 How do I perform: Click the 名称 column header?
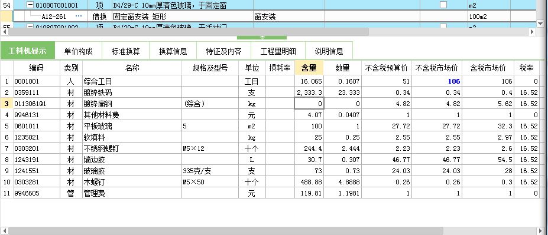[132, 68]
